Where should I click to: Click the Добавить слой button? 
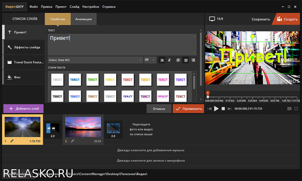pyautogui.click(x=24, y=109)
